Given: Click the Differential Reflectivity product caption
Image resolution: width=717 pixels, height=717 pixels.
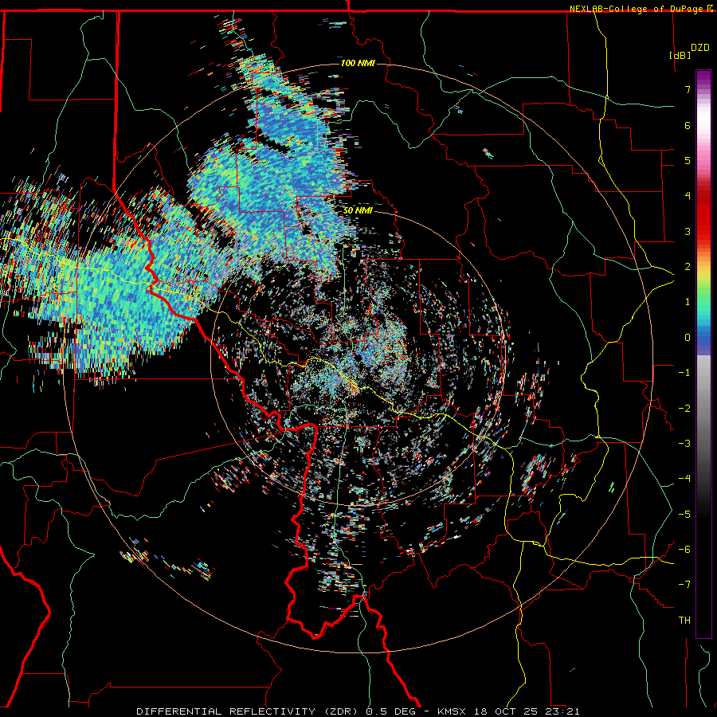Looking at the screenshot, I should pos(358,711).
